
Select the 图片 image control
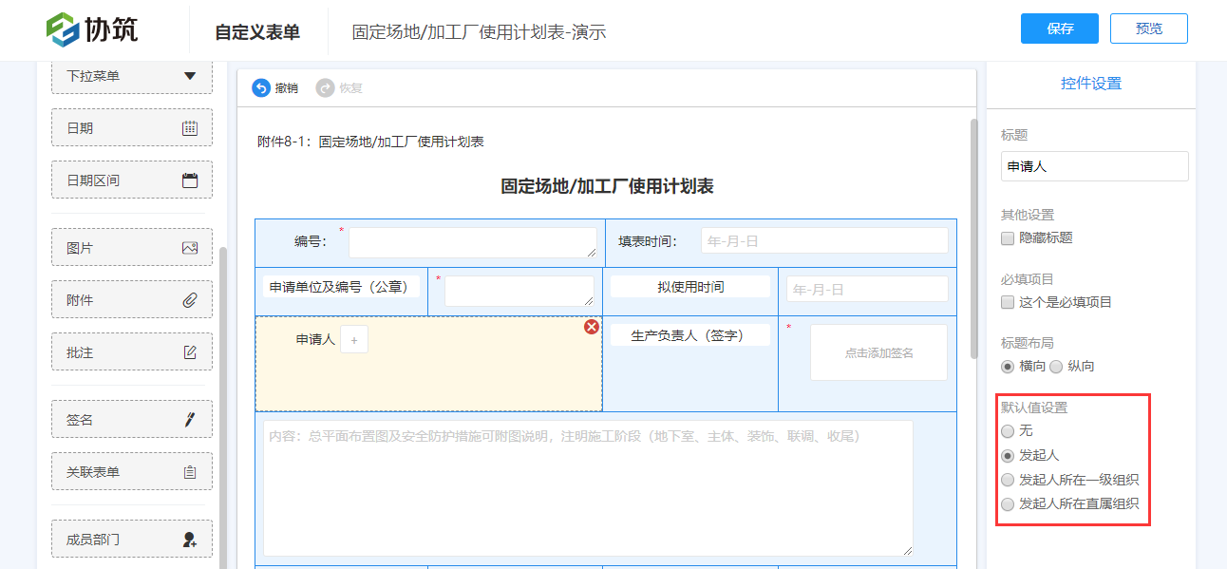click(x=131, y=247)
